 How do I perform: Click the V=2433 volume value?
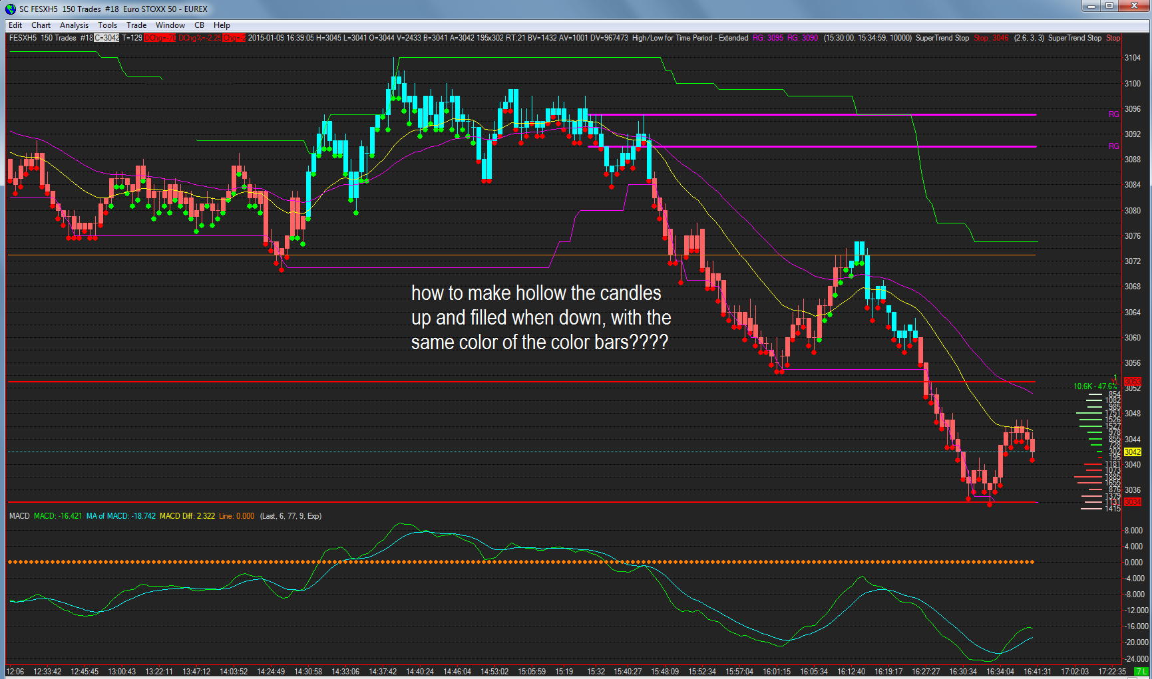(409, 38)
